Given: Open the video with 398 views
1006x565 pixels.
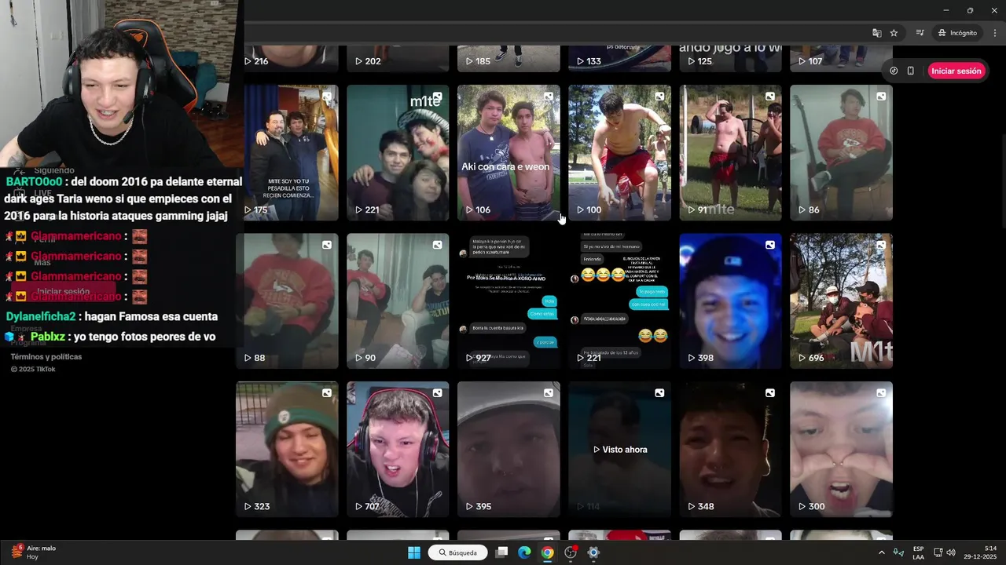Looking at the screenshot, I should (x=730, y=301).
